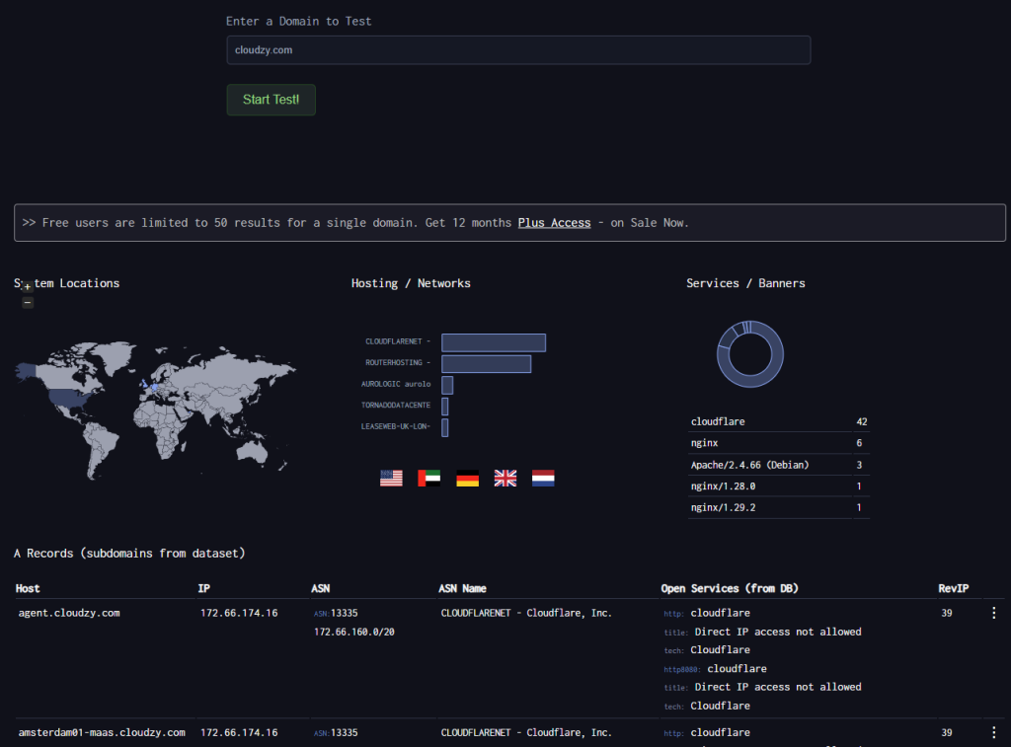This screenshot has height=747, width=1011.
Task: Click the map zoom out minus button
Action: [28, 302]
